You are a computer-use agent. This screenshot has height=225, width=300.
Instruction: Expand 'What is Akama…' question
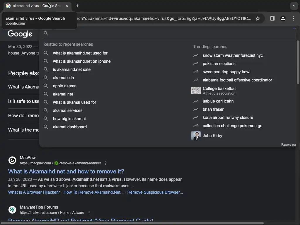[x=23, y=87]
